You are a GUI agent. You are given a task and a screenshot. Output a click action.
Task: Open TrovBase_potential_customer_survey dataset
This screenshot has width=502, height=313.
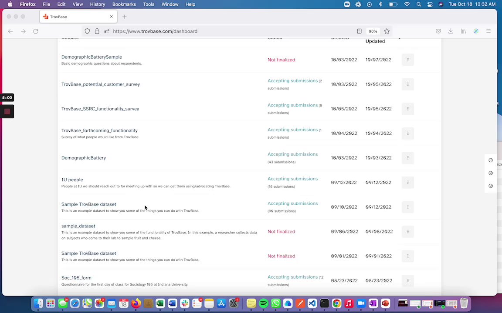(x=101, y=84)
